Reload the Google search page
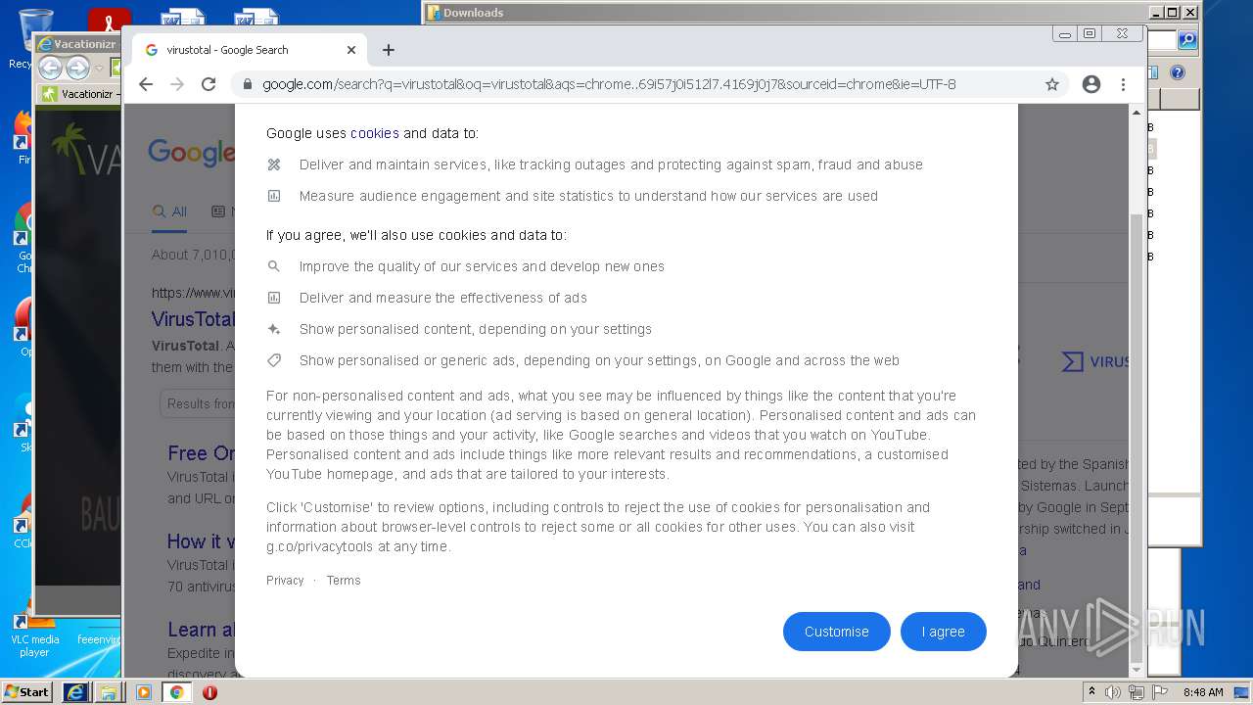1253x705 pixels. (x=209, y=84)
